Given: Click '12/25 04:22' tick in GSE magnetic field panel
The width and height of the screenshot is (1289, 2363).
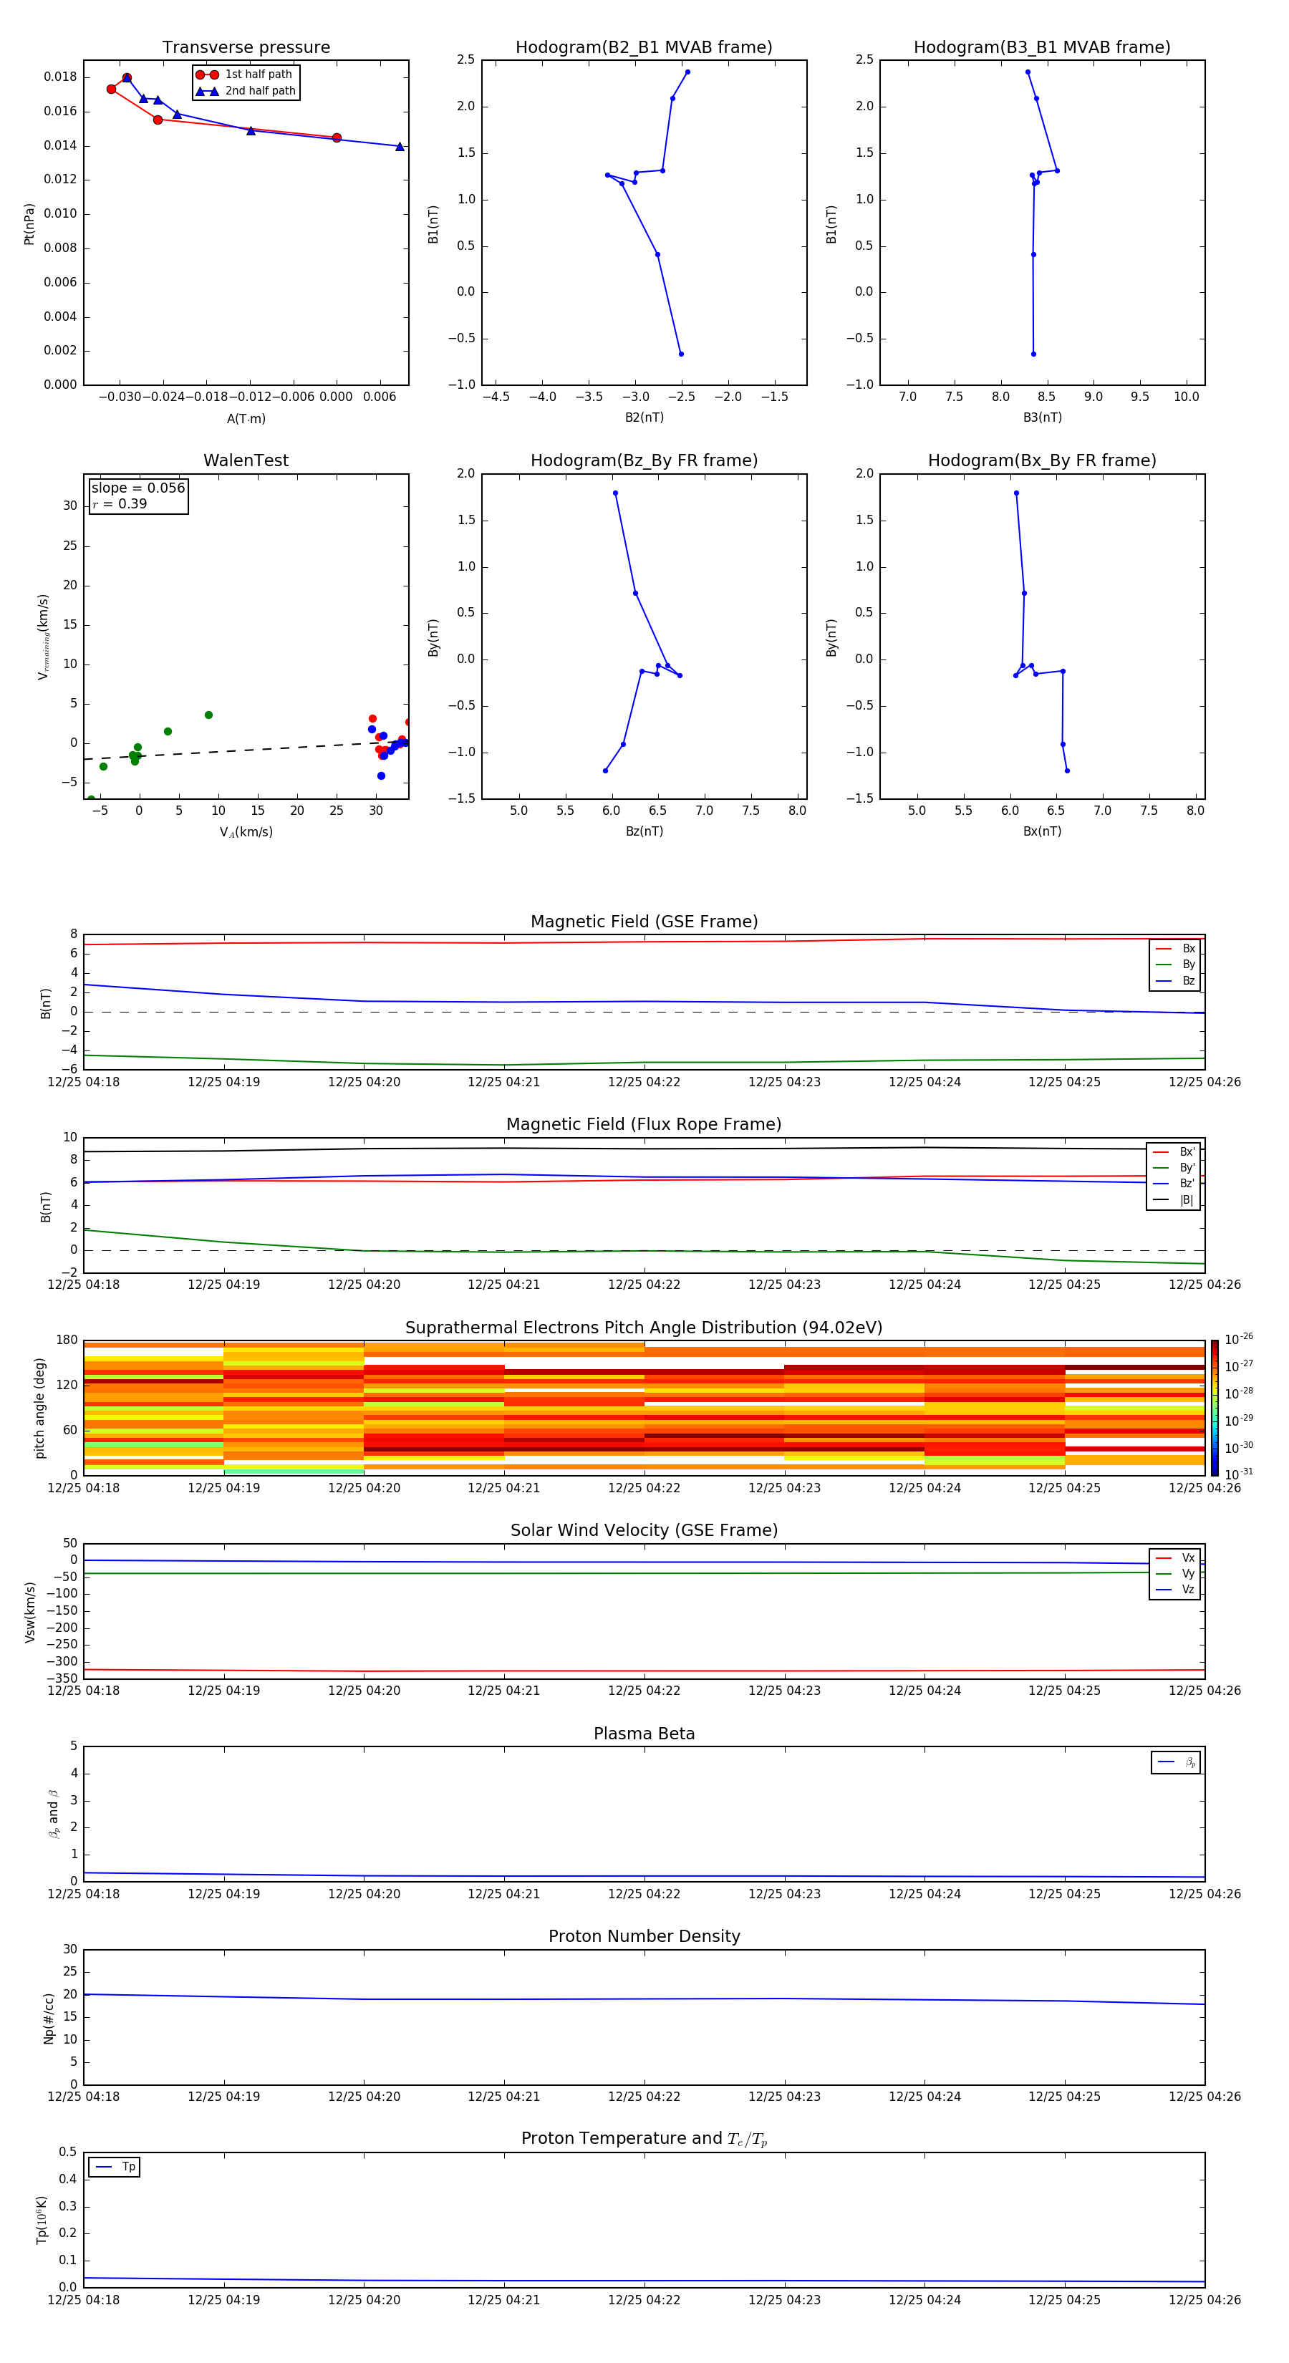Looking at the screenshot, I should pos(644,1083).
